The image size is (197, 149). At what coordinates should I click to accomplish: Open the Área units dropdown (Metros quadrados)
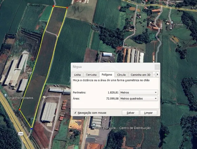139,98
